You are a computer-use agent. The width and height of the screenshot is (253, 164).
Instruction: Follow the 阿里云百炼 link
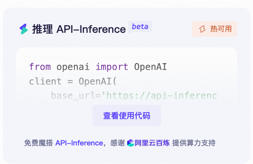tap(152, 143)
